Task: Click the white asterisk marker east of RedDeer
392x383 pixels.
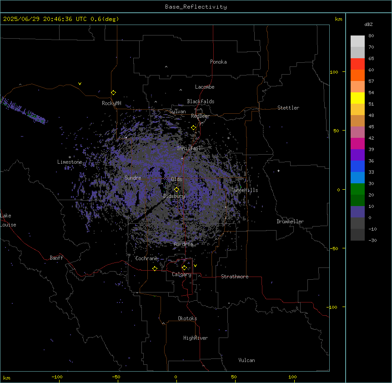Action: tap(228, 138)
